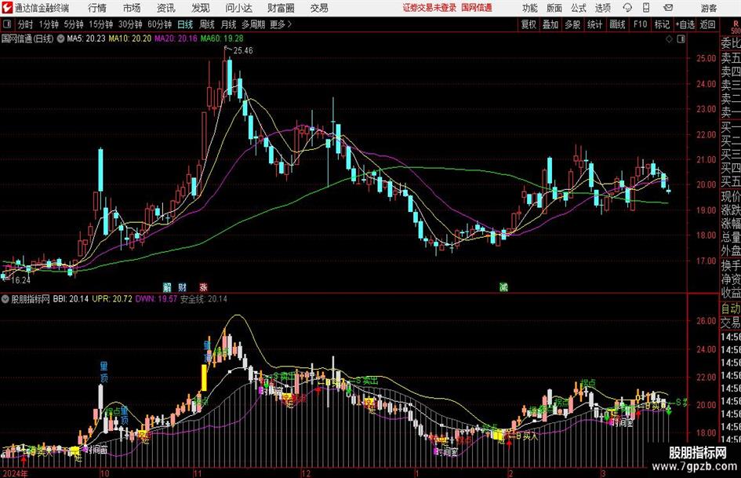This screenshot has width=741, height=478.
Task: Click the BBI: 20.14 indicator value
Action: coord(71,299)
